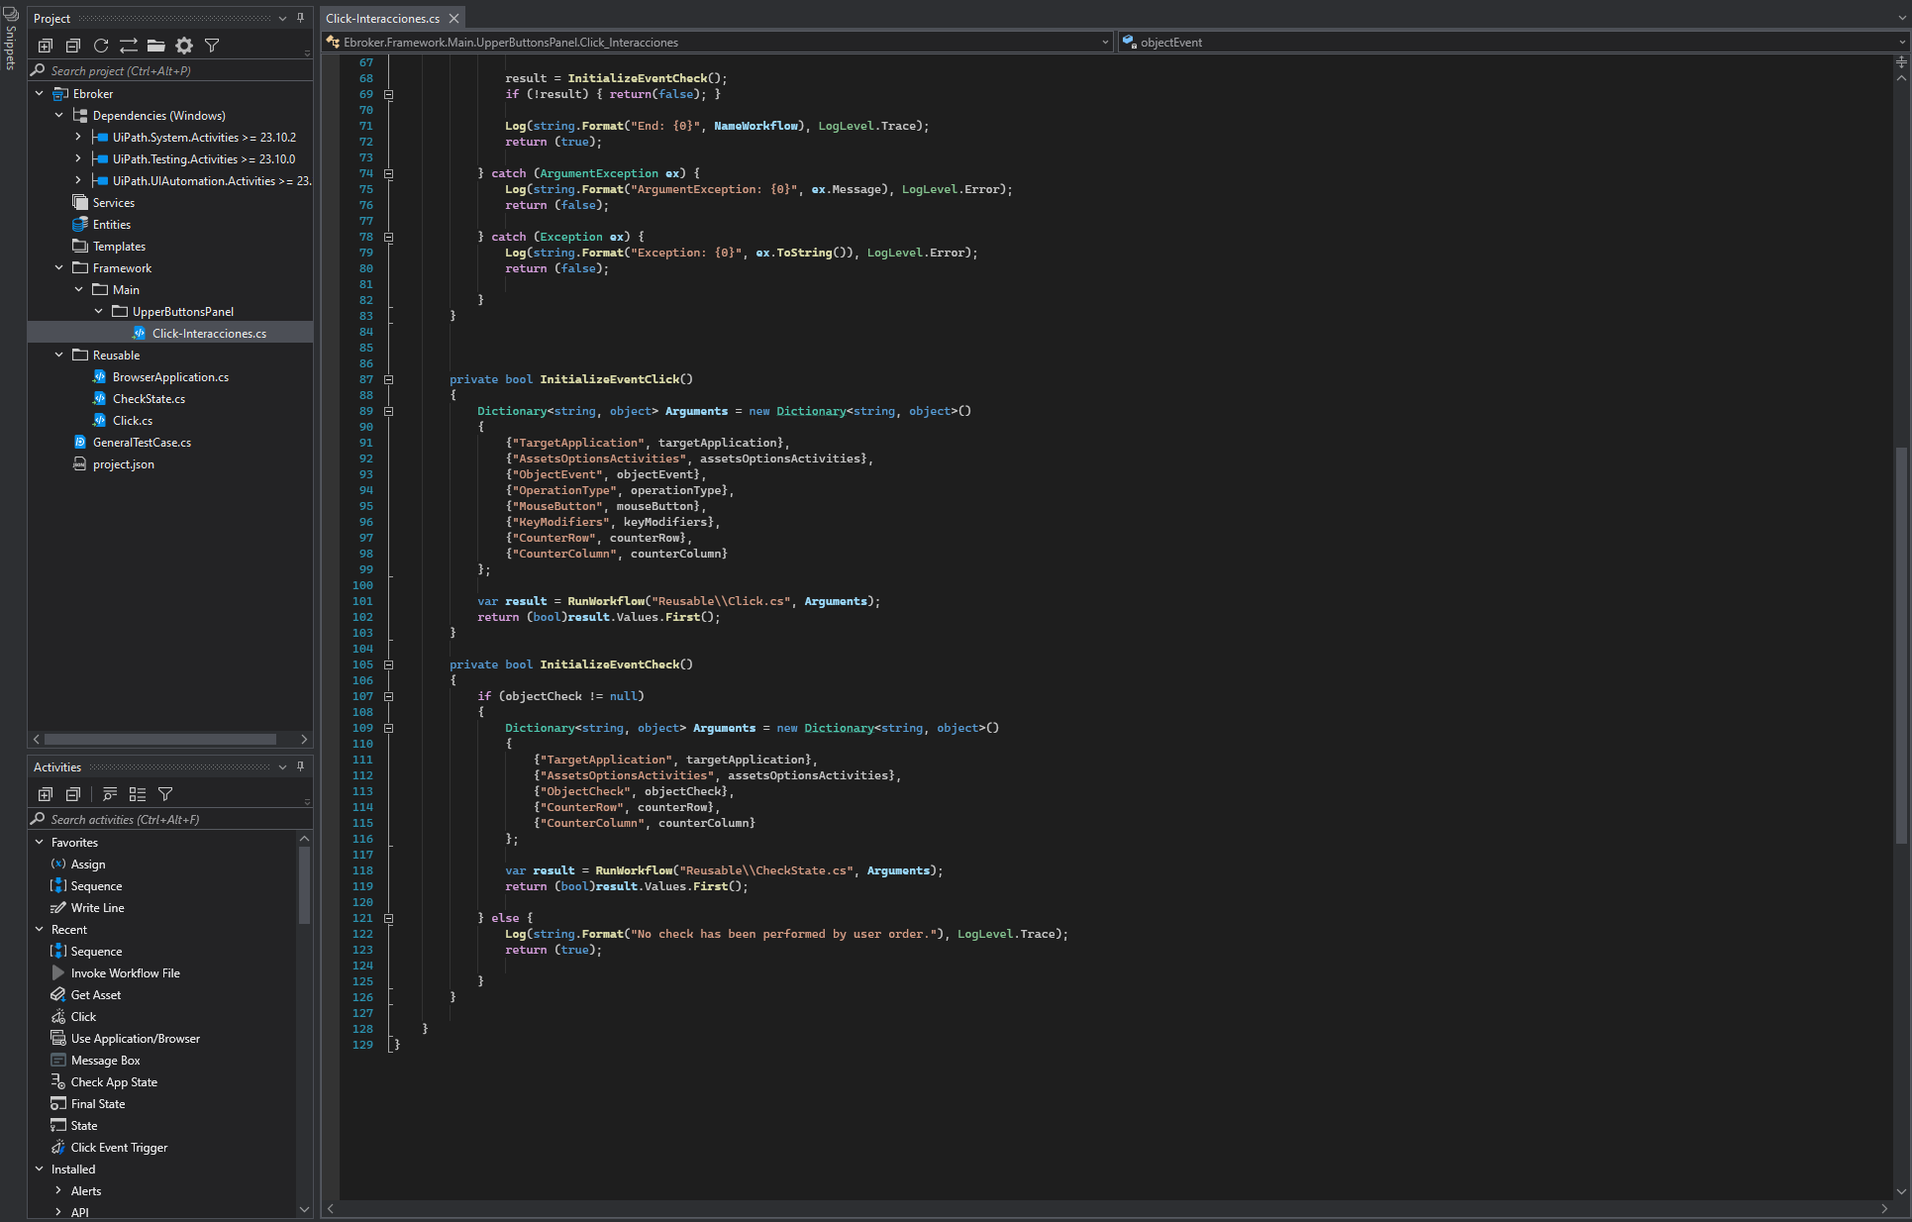Click the group-by list icon in Activities

(138, 794)
